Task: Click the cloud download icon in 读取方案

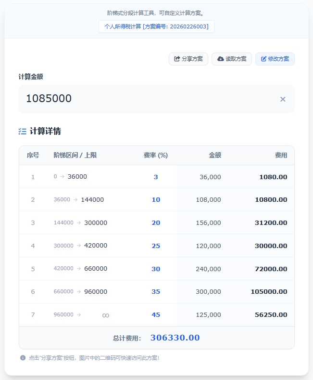Action: [x=220, y=59]
